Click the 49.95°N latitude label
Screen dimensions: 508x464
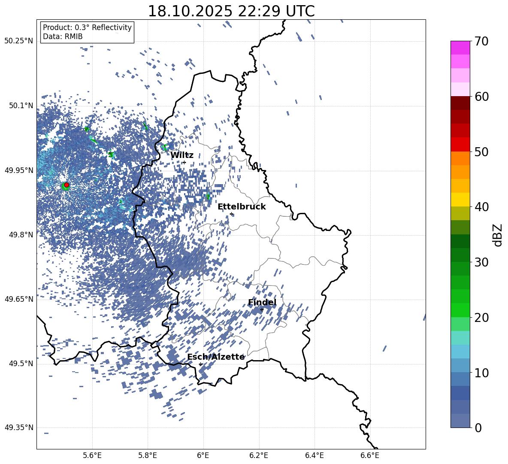click(x=19, y=170)
